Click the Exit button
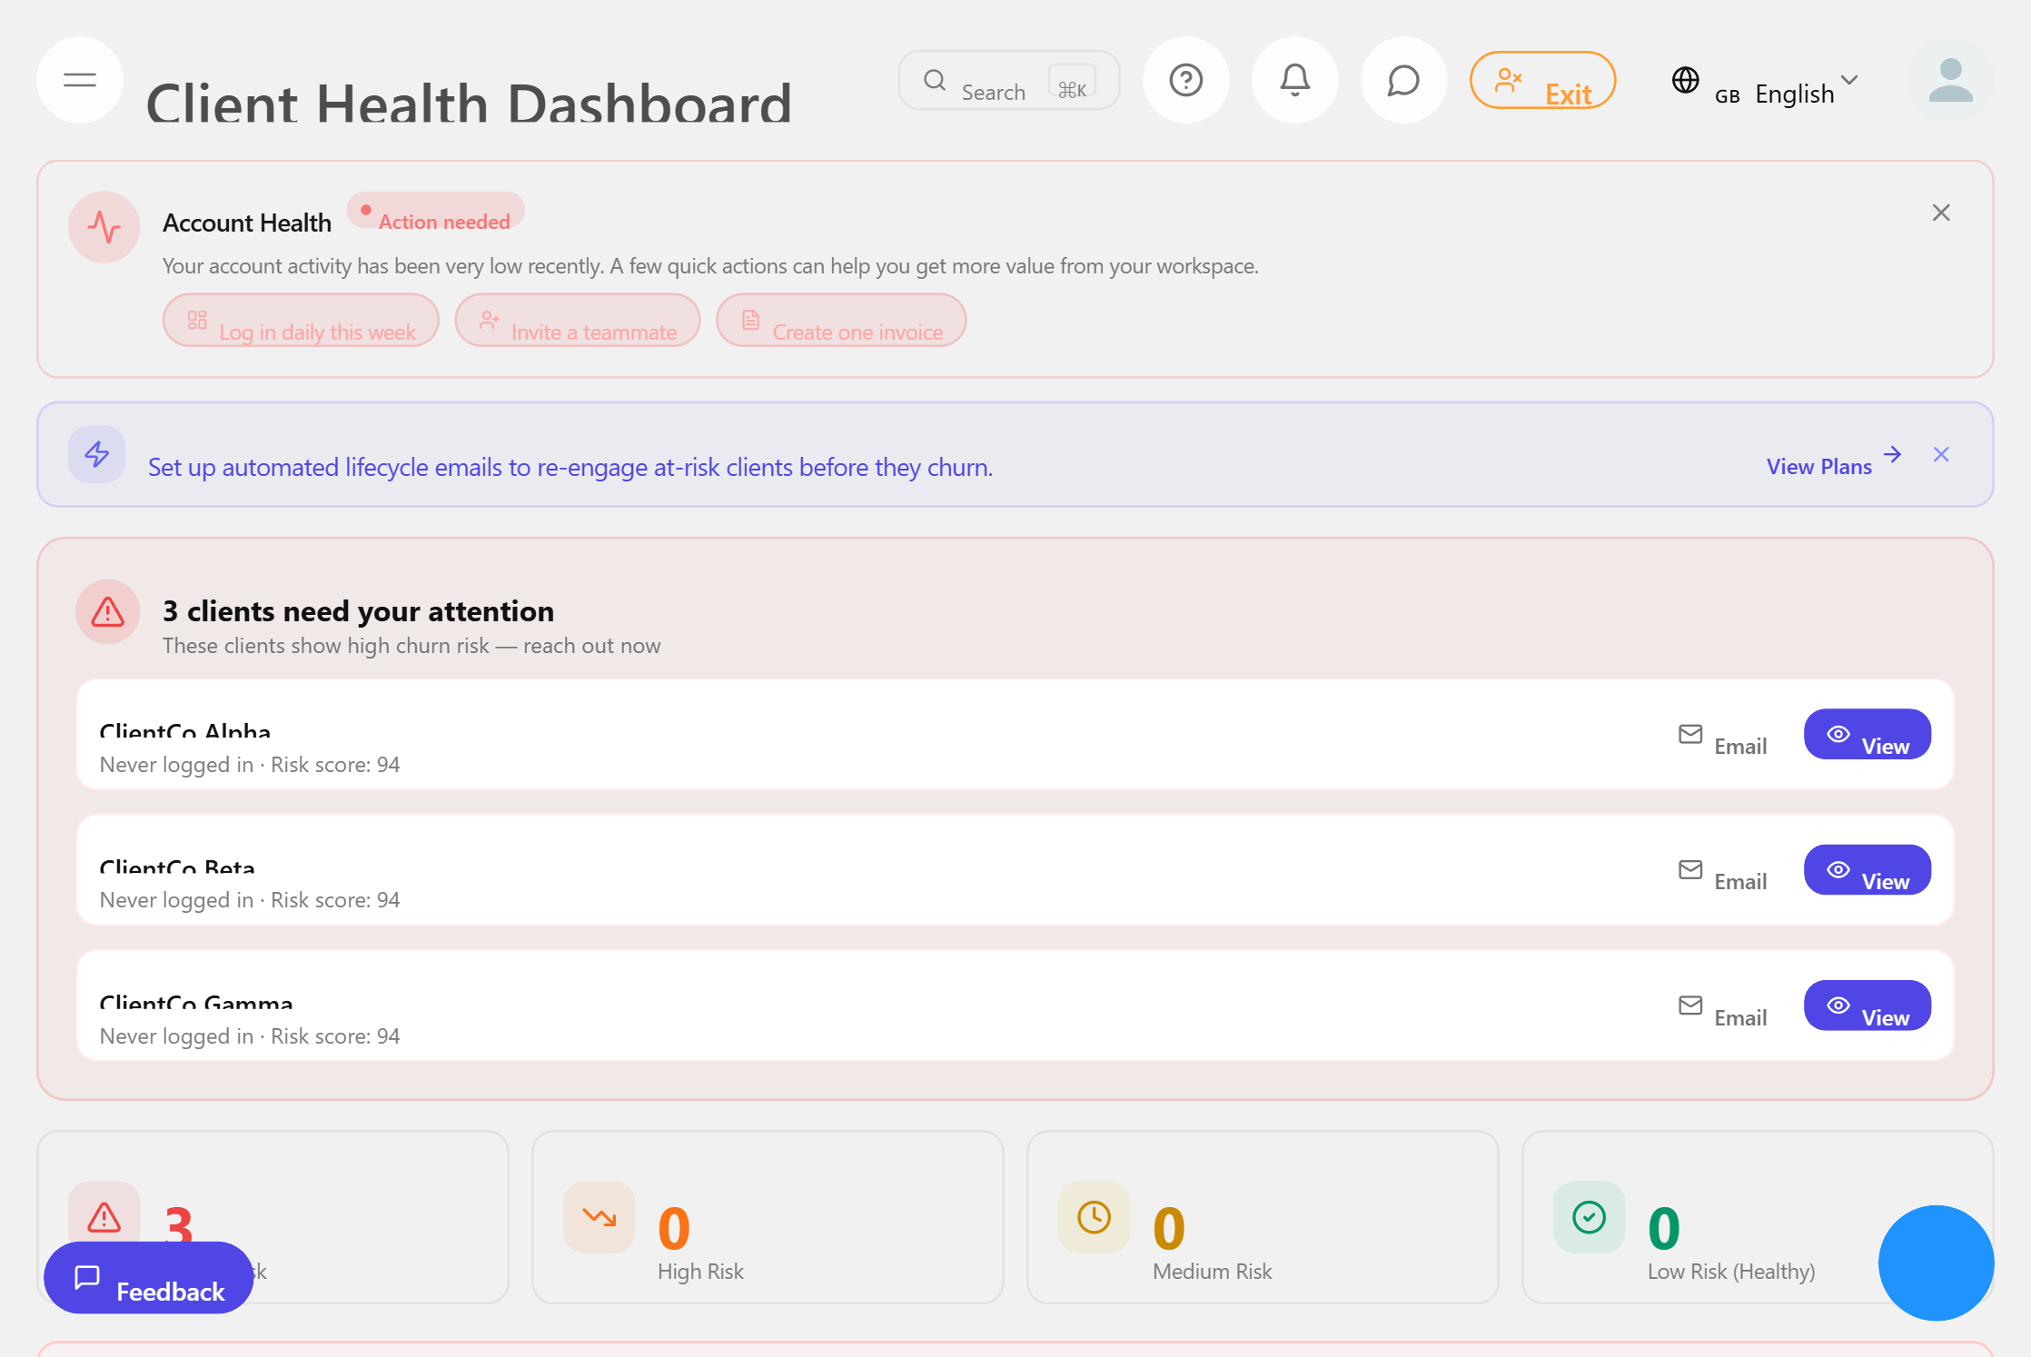The height and width of the screenshot is (1357, 2031). pyautogui.click(x=1542, y=80)
